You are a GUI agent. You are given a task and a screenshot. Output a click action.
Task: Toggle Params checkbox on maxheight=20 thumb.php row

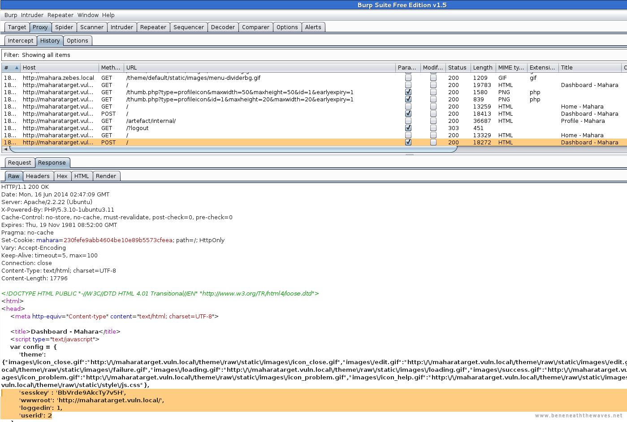tap(408, 99)
